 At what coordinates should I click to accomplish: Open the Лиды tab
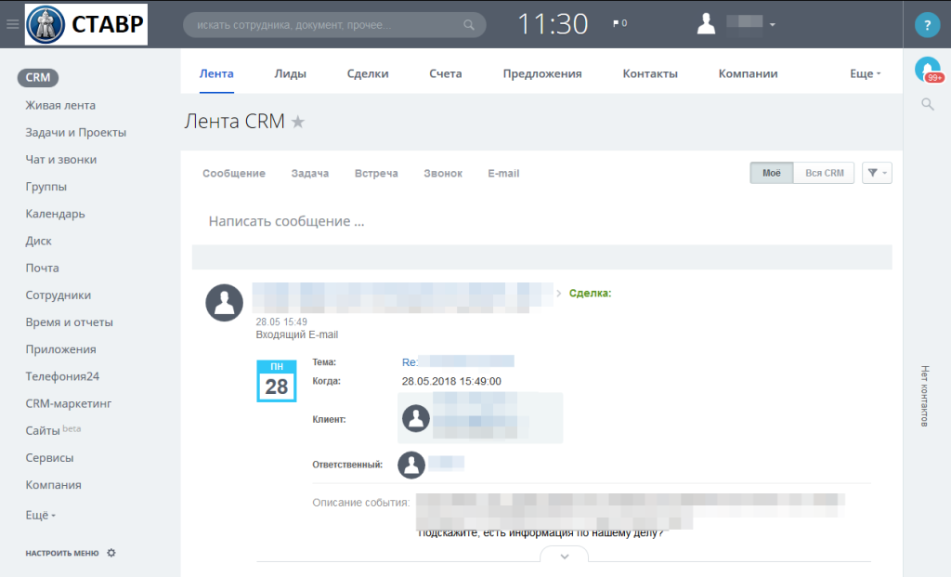click(290, 73)
